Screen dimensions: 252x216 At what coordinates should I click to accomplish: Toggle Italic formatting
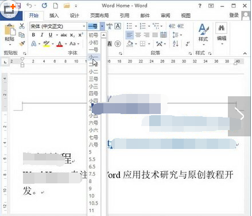42,35
